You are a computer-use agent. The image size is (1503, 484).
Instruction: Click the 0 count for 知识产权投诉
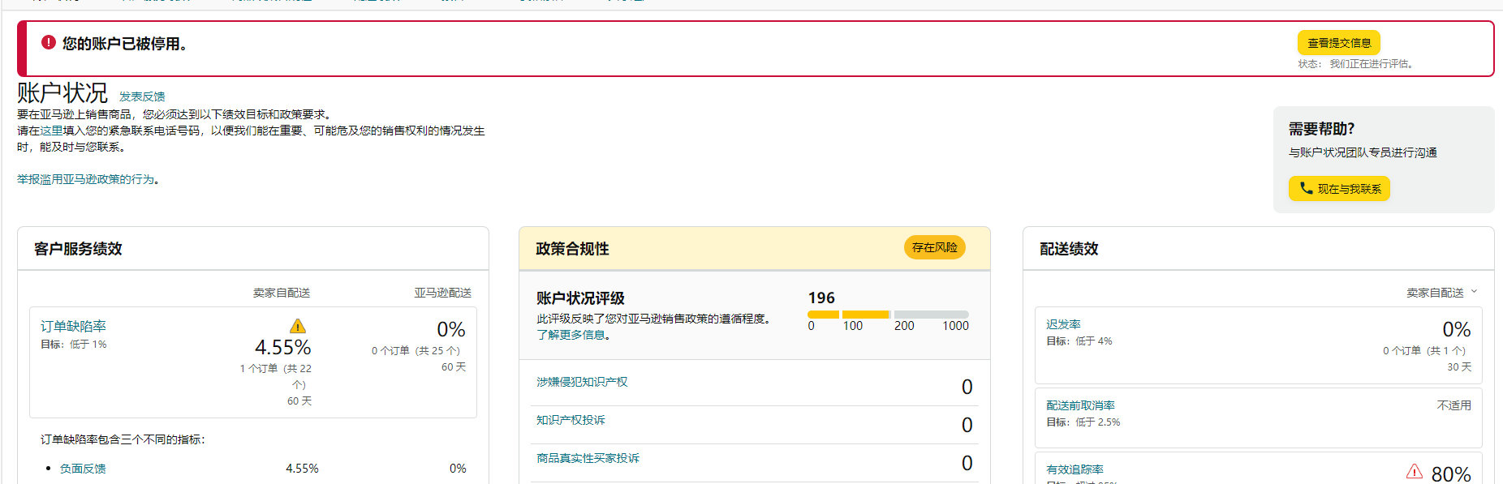(967, 425)
